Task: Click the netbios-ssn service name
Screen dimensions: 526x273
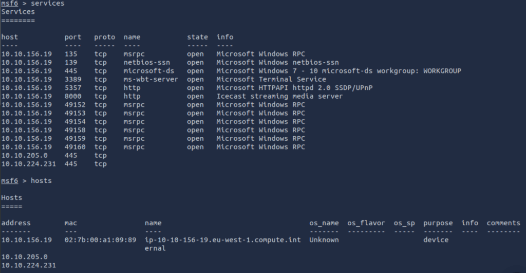Action: pos(145,62)
